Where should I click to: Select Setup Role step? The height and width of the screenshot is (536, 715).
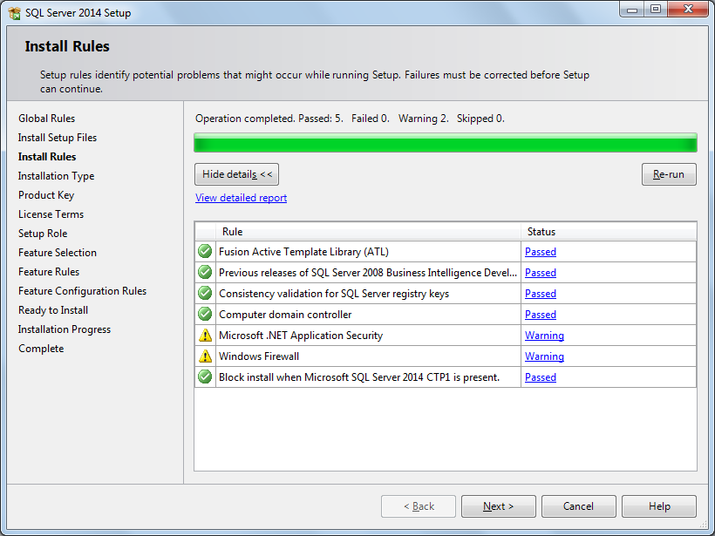coord(43,234)
